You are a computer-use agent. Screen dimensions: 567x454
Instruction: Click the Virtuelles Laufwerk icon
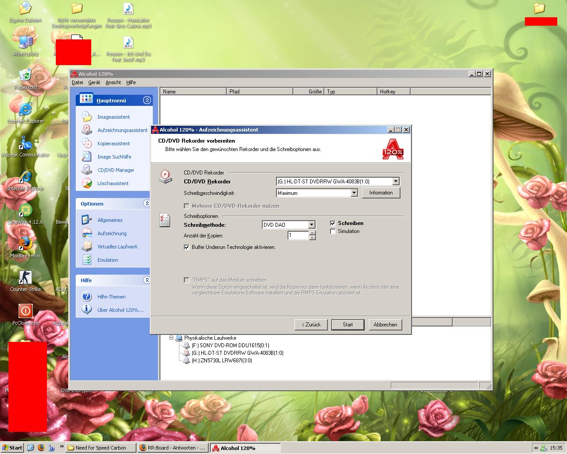coord(87,246)
